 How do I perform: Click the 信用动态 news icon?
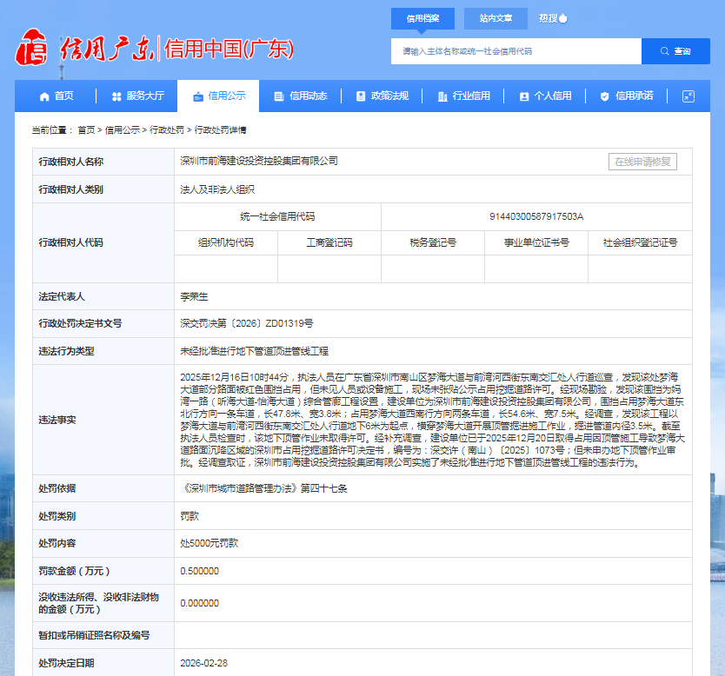pos(278,96)
